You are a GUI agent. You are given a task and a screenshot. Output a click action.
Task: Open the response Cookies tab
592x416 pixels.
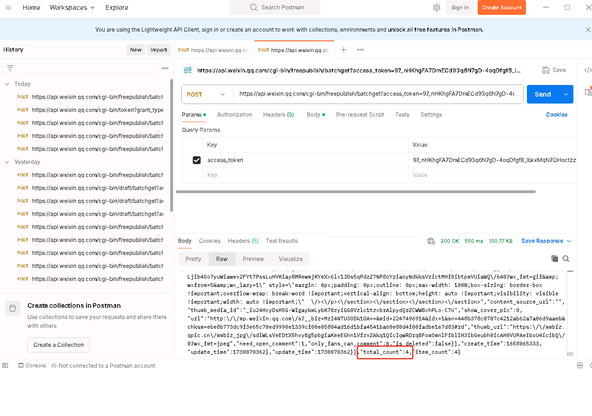[210, 241]
